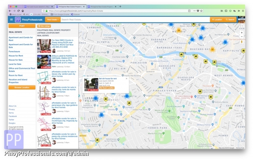Click the orange Location button
Screen dimensions: 253x160
[217, 20]
